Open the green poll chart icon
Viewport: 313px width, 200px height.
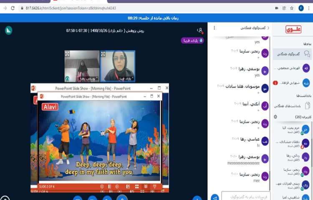[x=9, y=30]
